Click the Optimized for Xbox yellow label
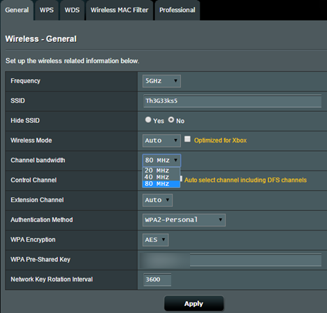 pos(220,140)
